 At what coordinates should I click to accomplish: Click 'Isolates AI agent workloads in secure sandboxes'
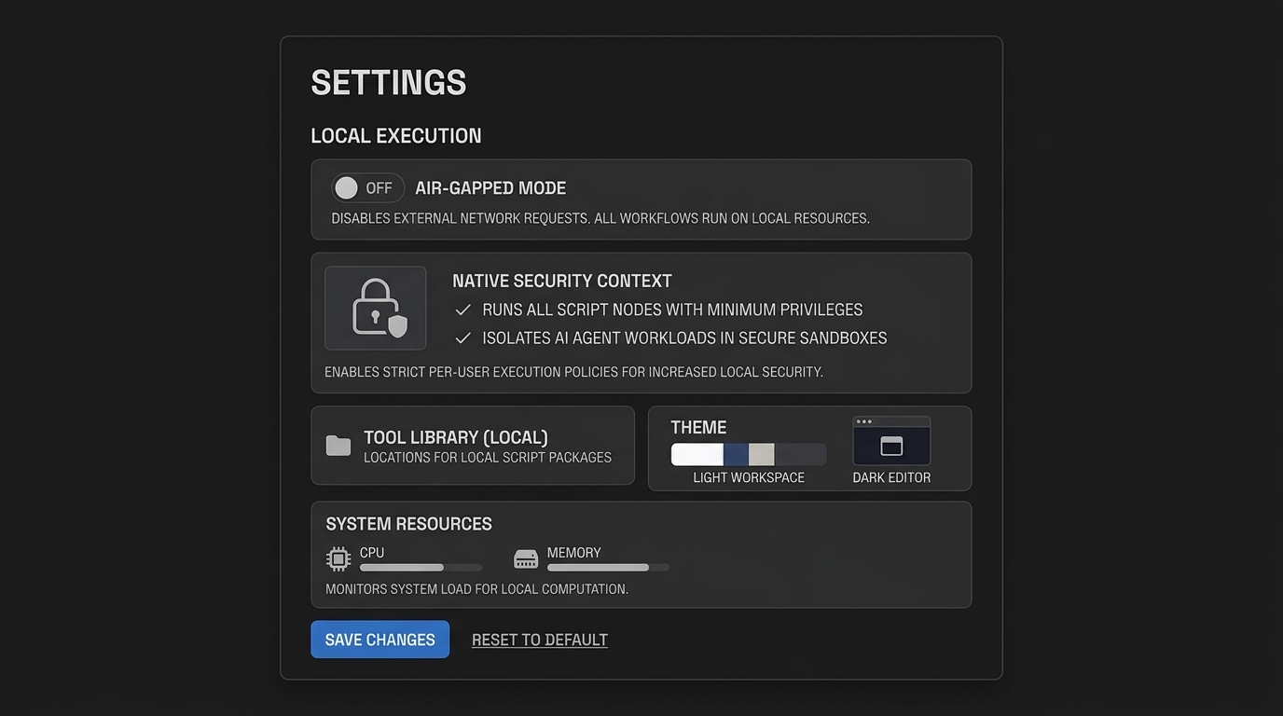click(x=684, y=338)
